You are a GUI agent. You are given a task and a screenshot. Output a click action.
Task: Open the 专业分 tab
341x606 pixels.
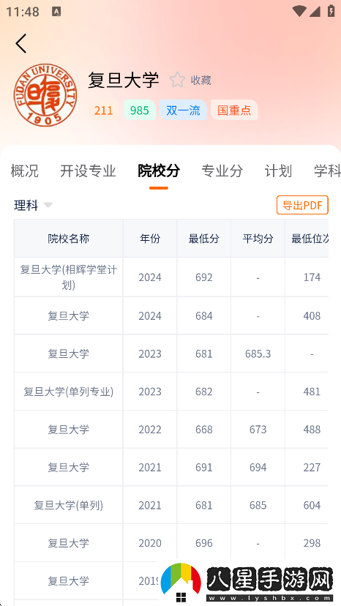222,171
